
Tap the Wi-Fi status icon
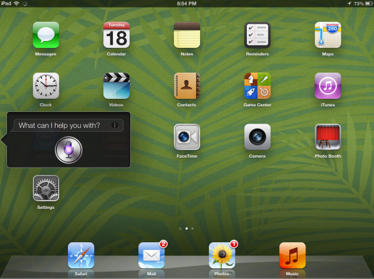pos(16,3)
